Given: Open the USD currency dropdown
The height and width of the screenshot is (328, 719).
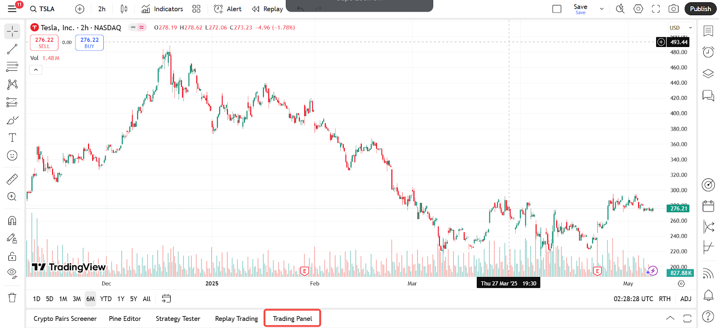Looking at the screenshot, I should [x=680, y=28].
